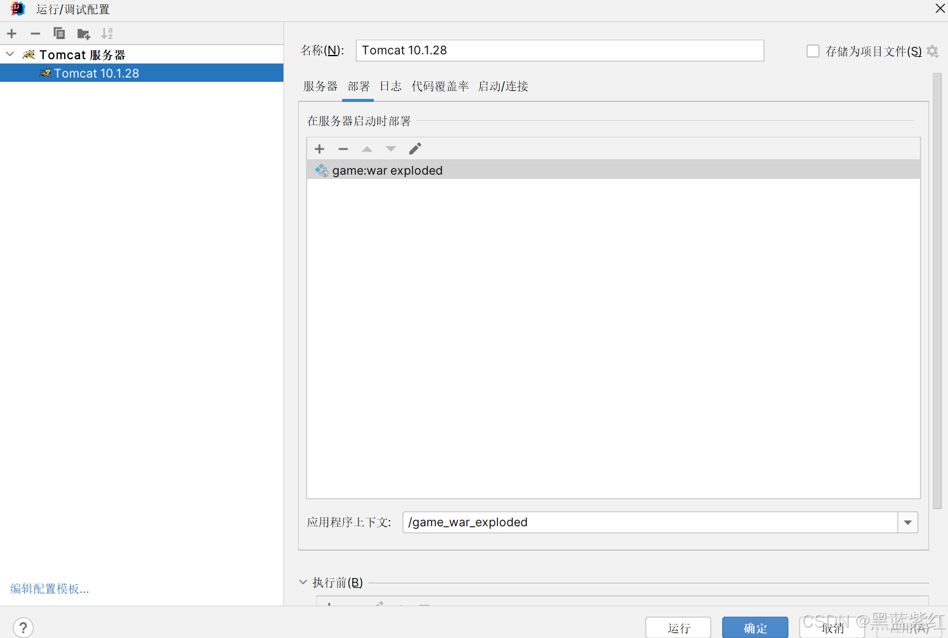The image size is (948, 638).
Task: Collapse the 执行前 section
Action: point(303,582)
